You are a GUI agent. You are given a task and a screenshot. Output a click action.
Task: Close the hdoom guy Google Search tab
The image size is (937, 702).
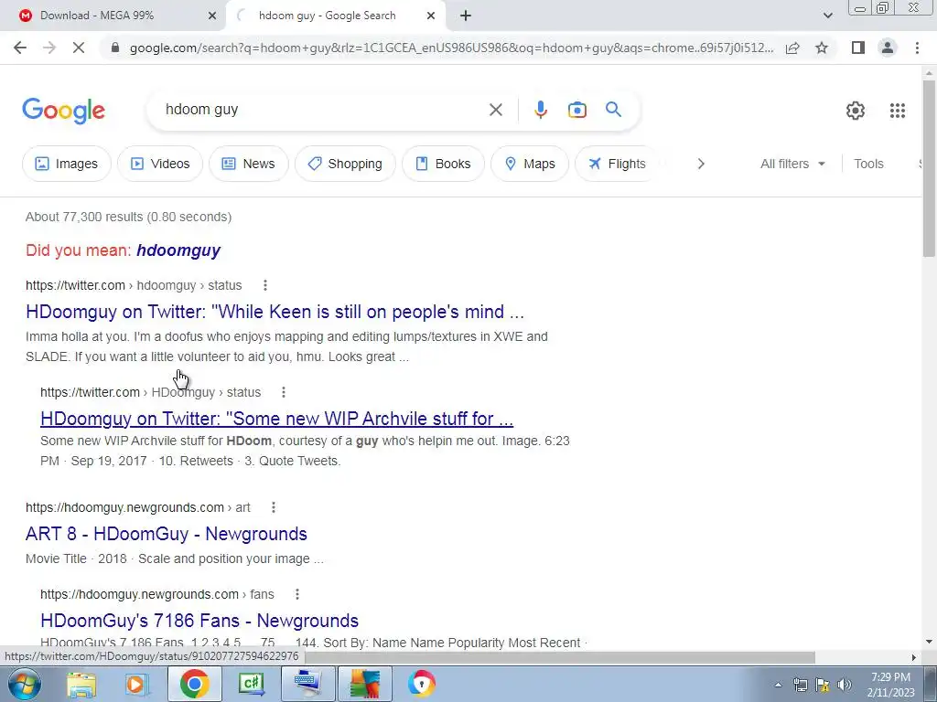(431, 16)
